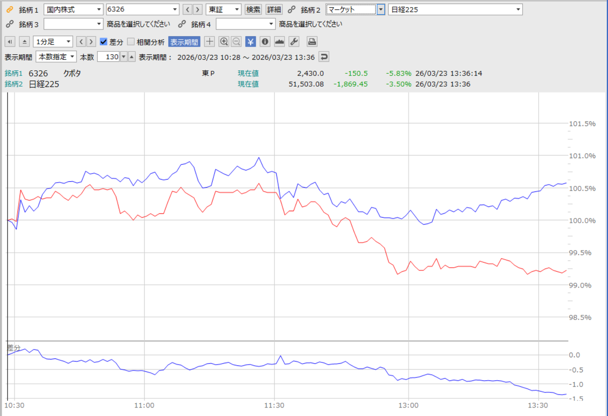Click the area chart style icon
The height and width of the screenshot is (416, 608).
(279, 42)
